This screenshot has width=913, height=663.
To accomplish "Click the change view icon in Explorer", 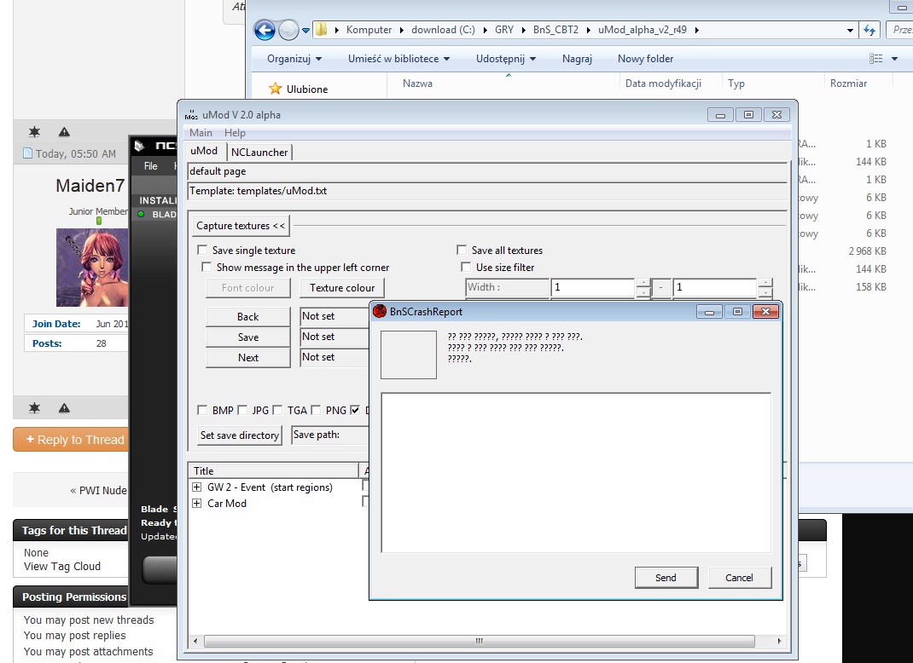I will [875, 59].
